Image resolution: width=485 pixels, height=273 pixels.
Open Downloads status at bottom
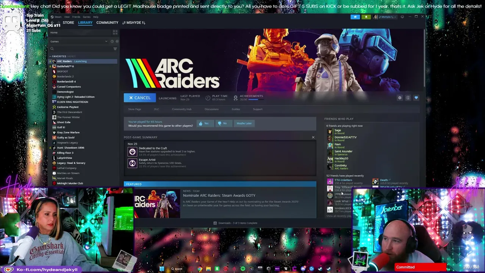pos(235,223)
